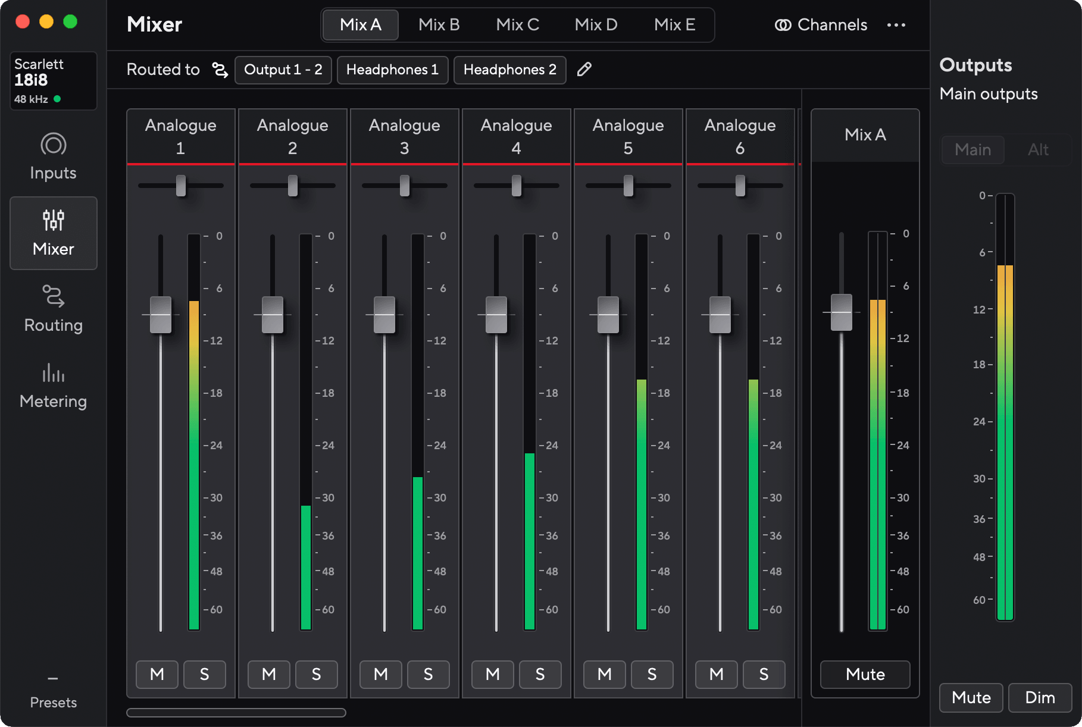Open the Presets section in sidebar

click(54, 692)
